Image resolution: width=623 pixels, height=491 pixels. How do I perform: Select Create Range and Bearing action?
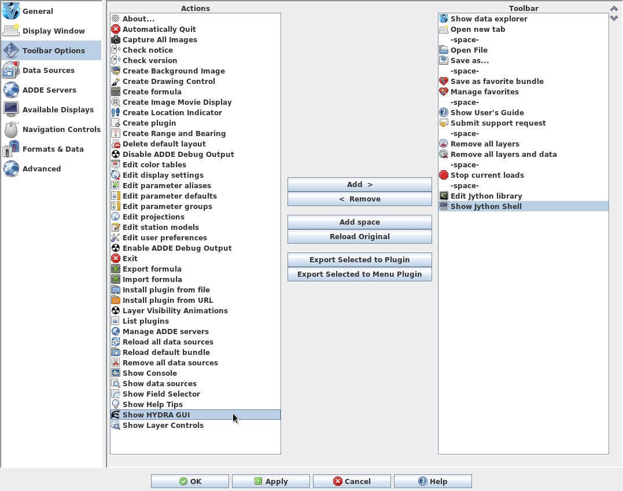click(x=196, y=133)
